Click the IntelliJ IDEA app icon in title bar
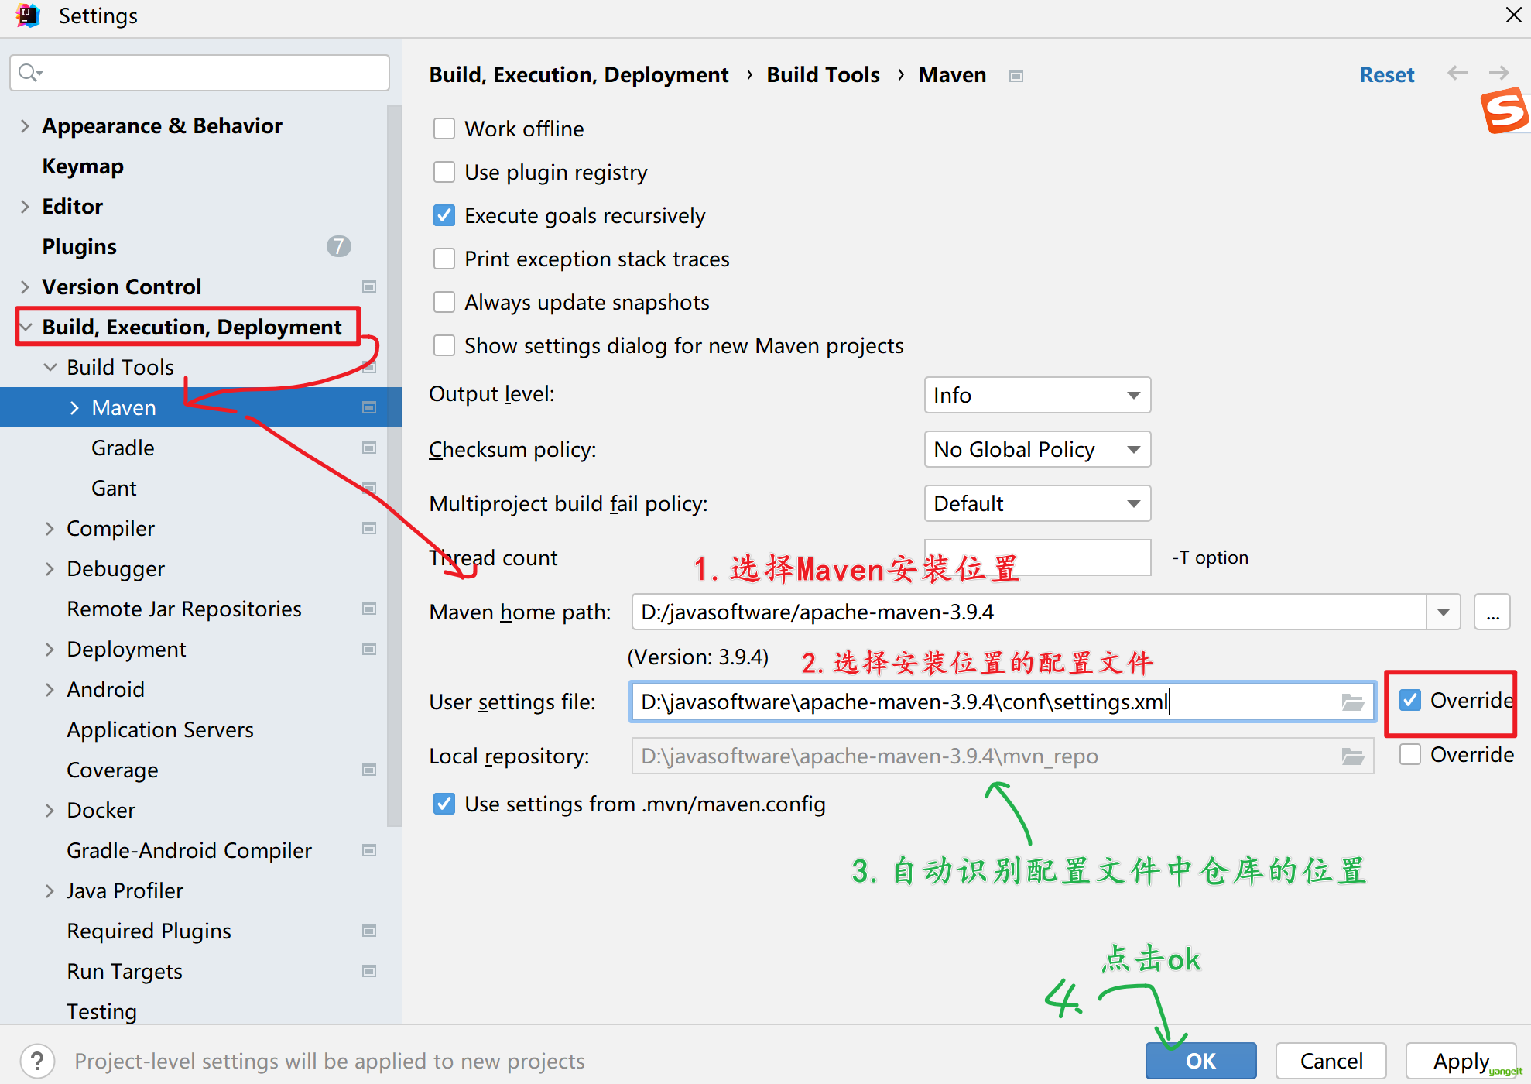Screen dimensions: 1531x1084 [28, 15]
